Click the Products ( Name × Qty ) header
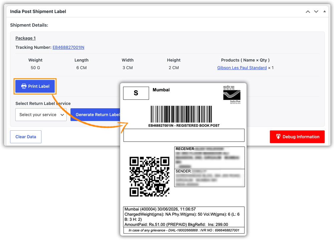 [245, 60]
